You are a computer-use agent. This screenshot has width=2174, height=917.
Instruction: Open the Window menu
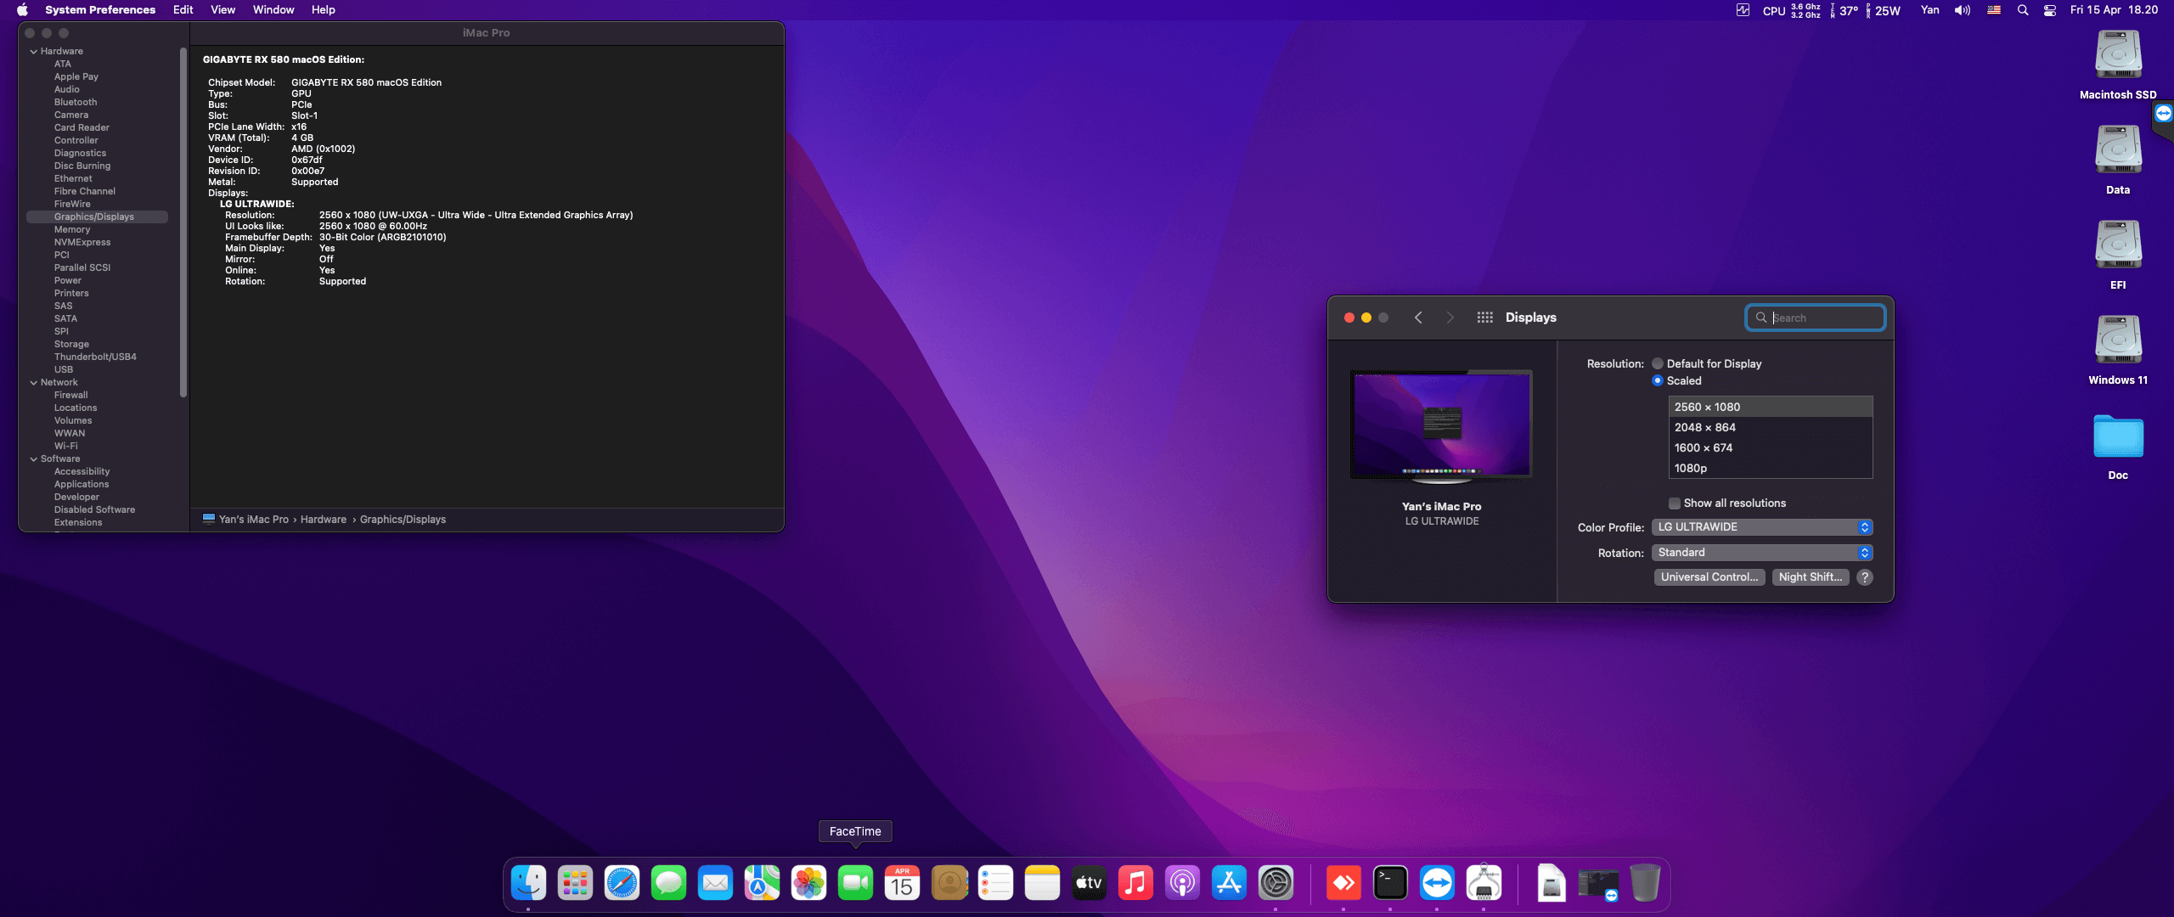pos(273,10)
